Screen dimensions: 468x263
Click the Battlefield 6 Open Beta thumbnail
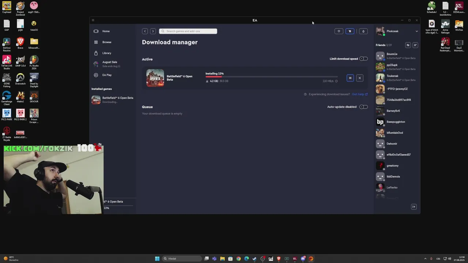coord(155,78)
